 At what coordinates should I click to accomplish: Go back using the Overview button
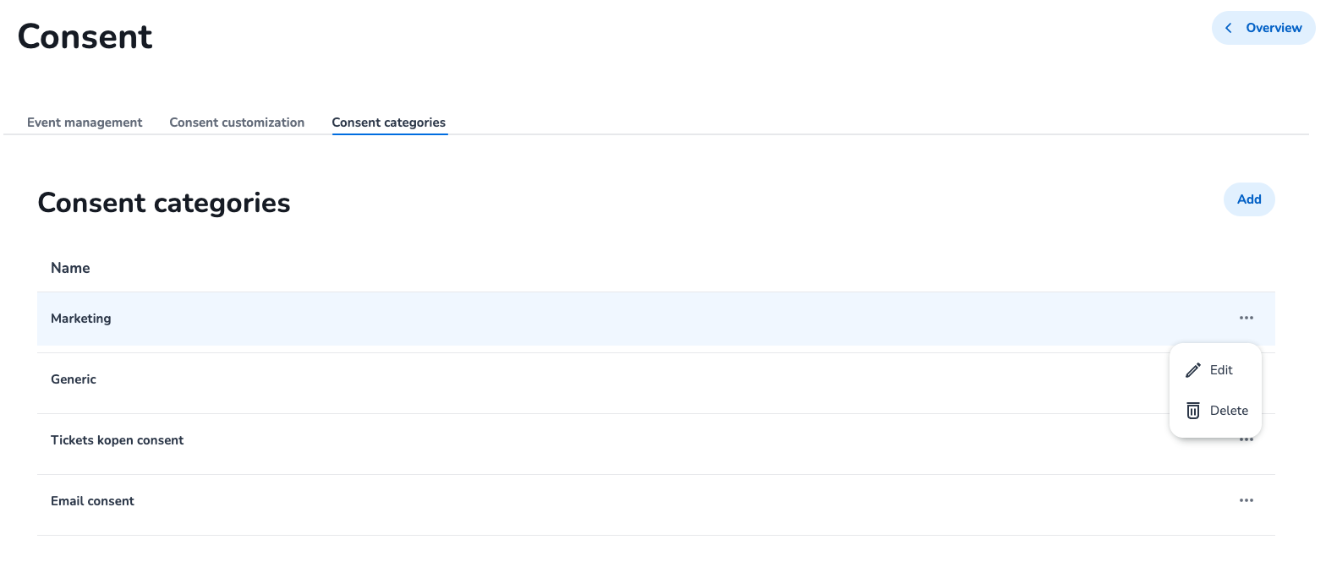(1263, 28)
